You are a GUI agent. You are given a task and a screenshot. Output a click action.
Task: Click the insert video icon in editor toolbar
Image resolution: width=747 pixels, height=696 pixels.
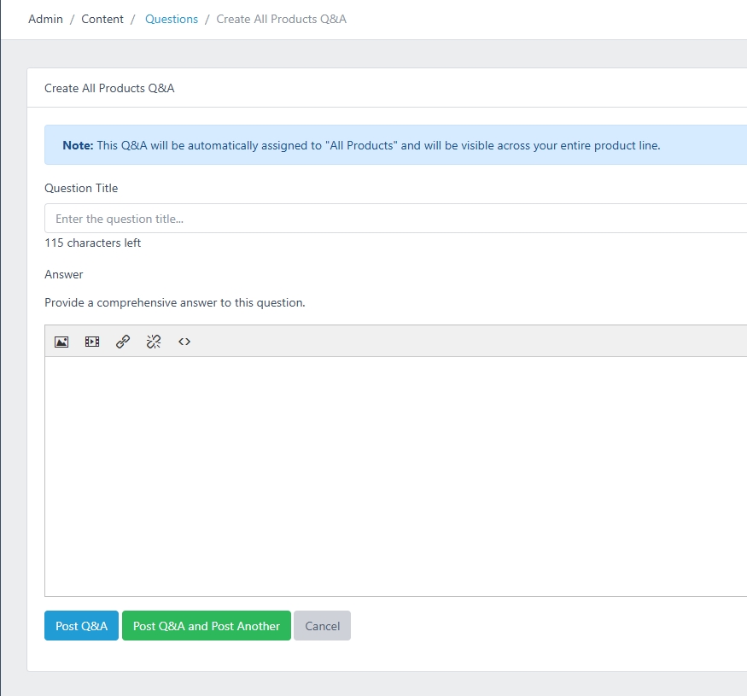[92, 342]
